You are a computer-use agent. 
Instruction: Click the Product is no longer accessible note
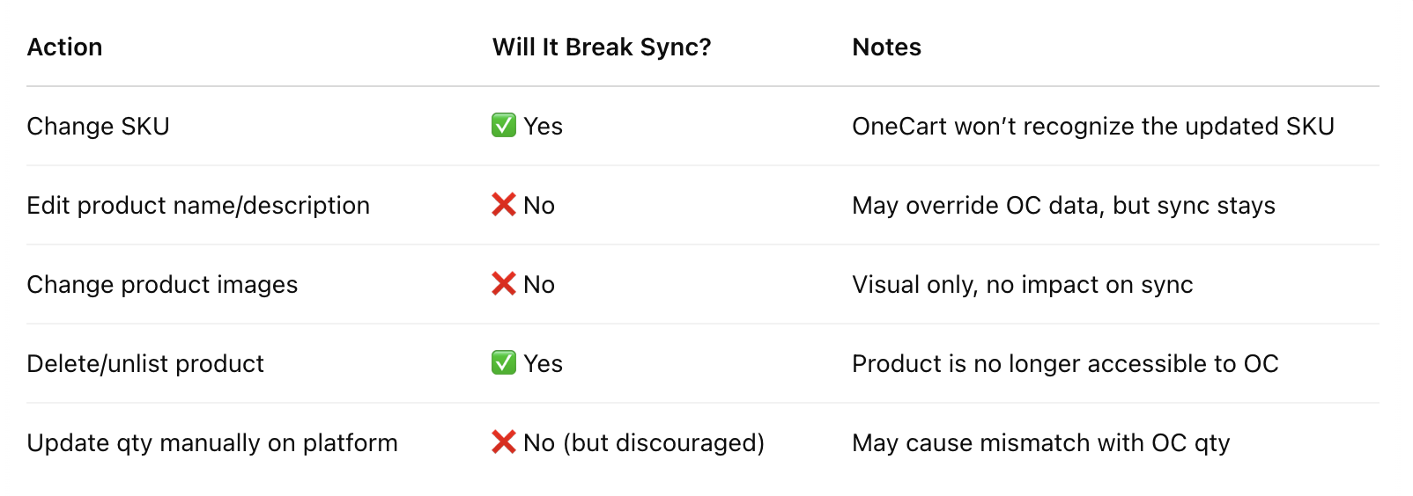[x=1065, y=364]
